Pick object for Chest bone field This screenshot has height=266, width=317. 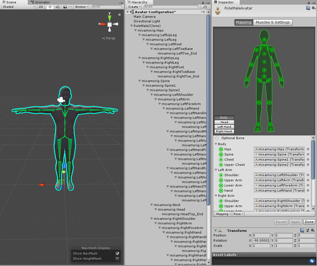(308, 160)
